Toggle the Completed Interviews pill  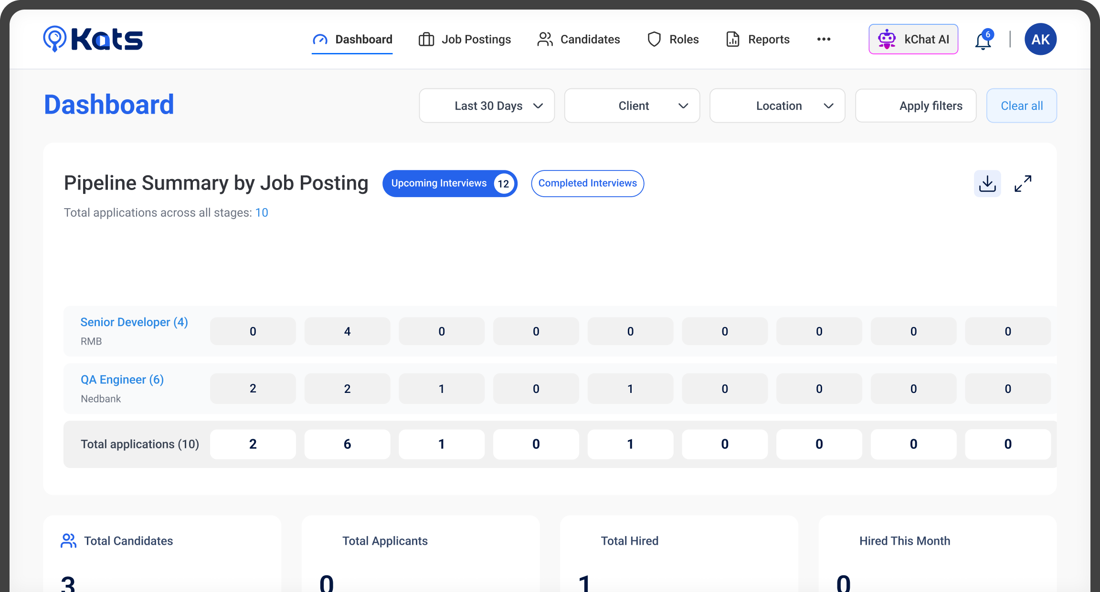pos(587,183)
